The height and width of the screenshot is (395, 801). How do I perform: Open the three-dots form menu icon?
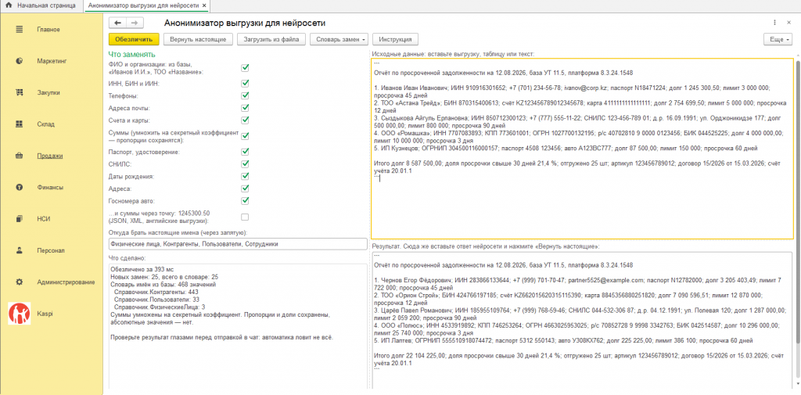(775, 23)
